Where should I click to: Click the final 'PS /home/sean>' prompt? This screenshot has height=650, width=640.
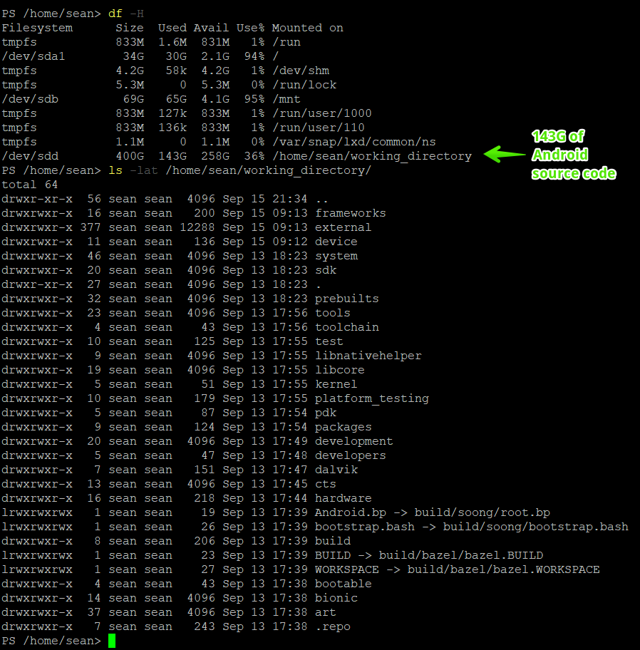[51, 641]
